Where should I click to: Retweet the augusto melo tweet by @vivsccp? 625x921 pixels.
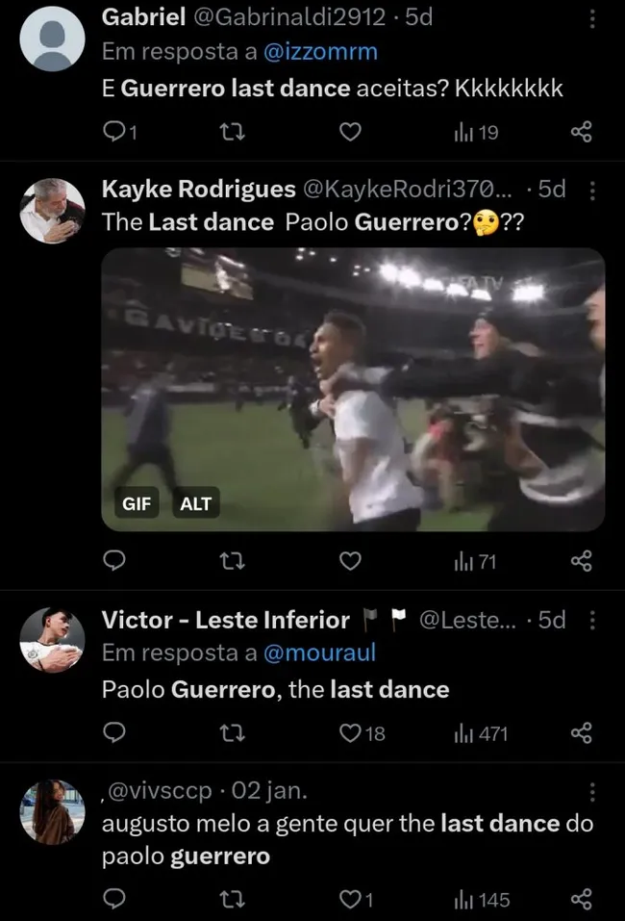tap(232, 899)
